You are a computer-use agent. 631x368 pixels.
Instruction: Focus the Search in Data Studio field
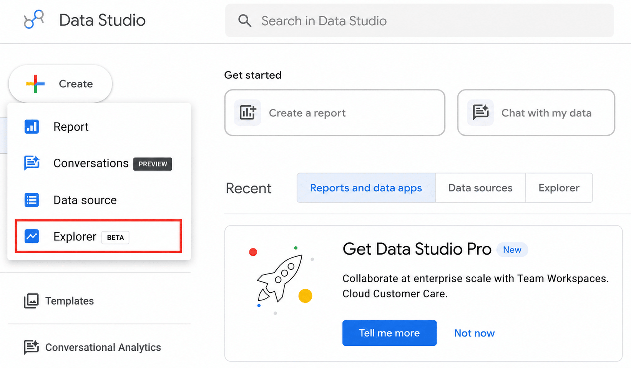point(419,21)
